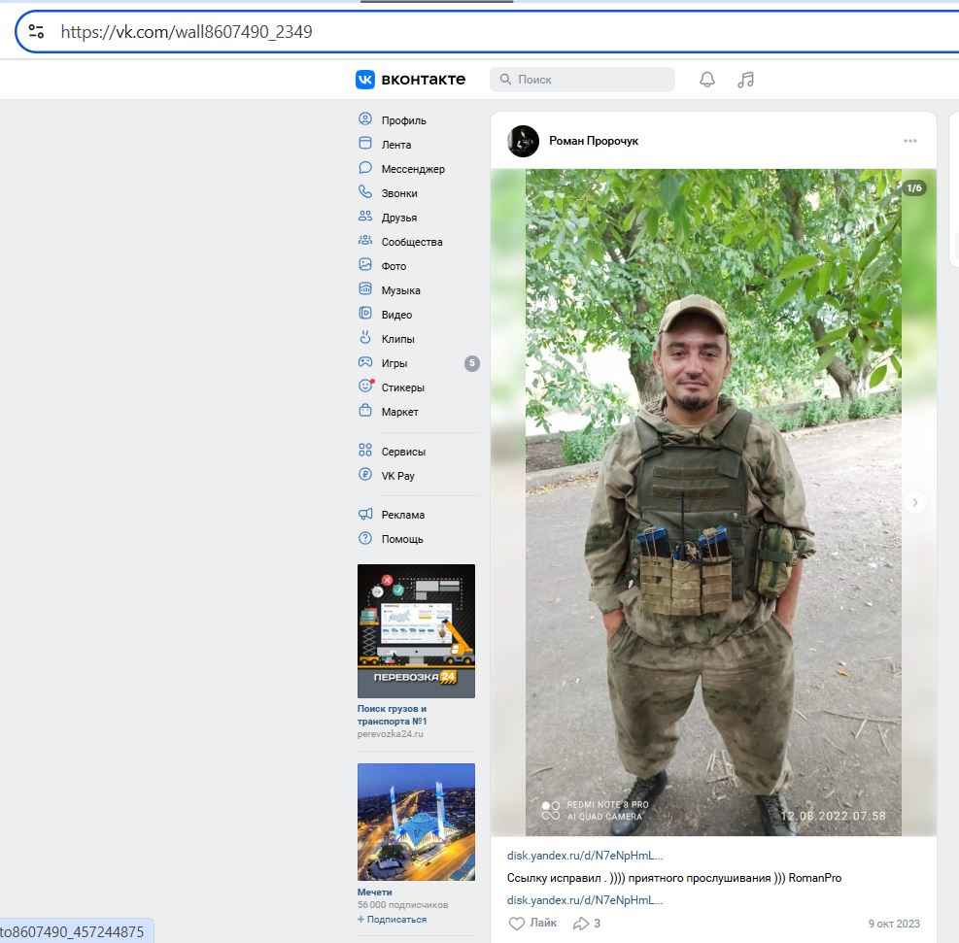Open Поиск грузов и транспорта ad link

click(392, 715)
